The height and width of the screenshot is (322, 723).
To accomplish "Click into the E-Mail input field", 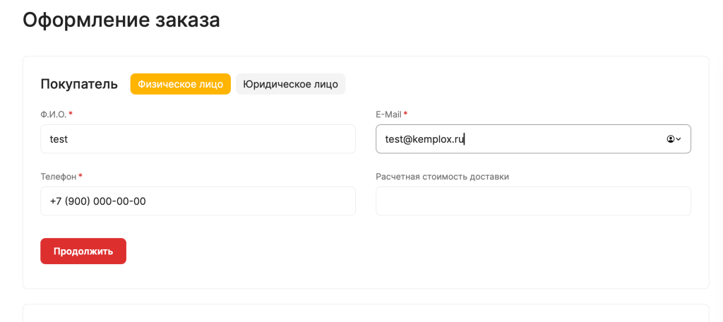I will pos(515,139).
